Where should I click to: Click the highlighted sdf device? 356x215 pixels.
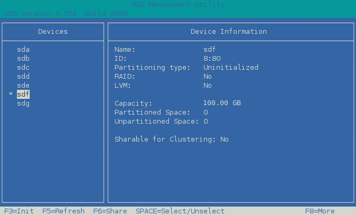tap(23, 95)
